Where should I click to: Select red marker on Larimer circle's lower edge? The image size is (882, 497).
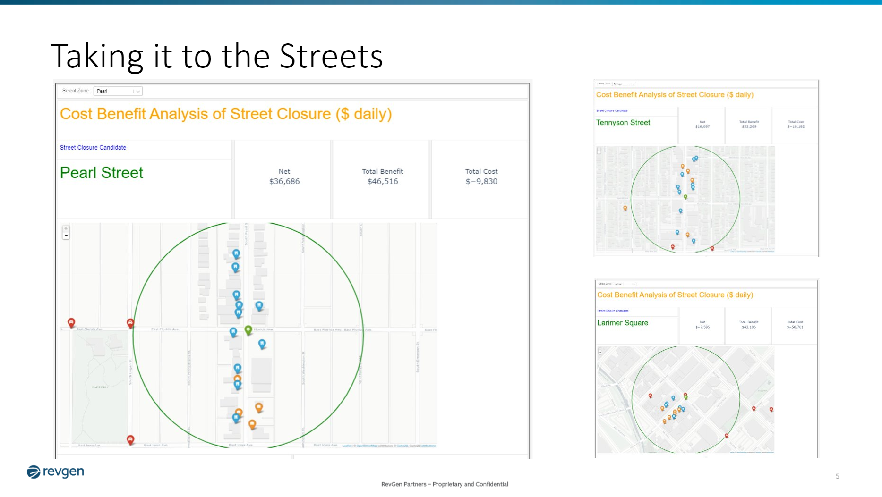point(727,436)
